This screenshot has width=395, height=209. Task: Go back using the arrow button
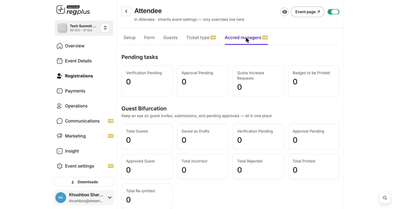(x=126, y=11)
